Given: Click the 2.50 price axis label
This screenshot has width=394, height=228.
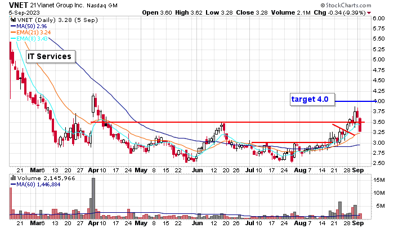Looking at the screenshot, I should pyautogui.click(x=379, y=163).
